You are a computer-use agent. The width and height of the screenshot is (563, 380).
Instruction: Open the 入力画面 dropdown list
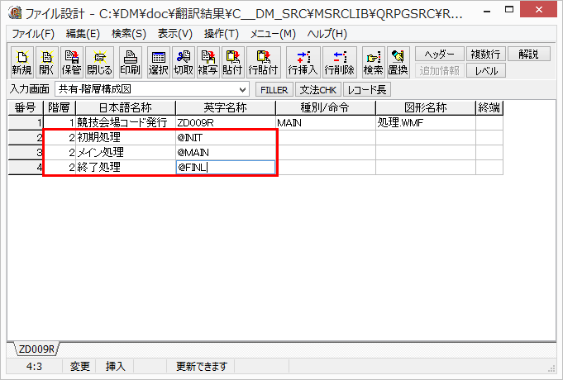click(x=243, y=89)
